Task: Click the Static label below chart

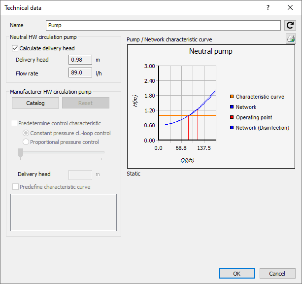Action: 134,174
